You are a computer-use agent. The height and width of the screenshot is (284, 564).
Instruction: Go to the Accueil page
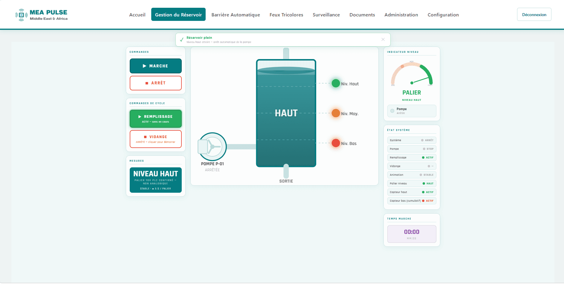point(137,15)
